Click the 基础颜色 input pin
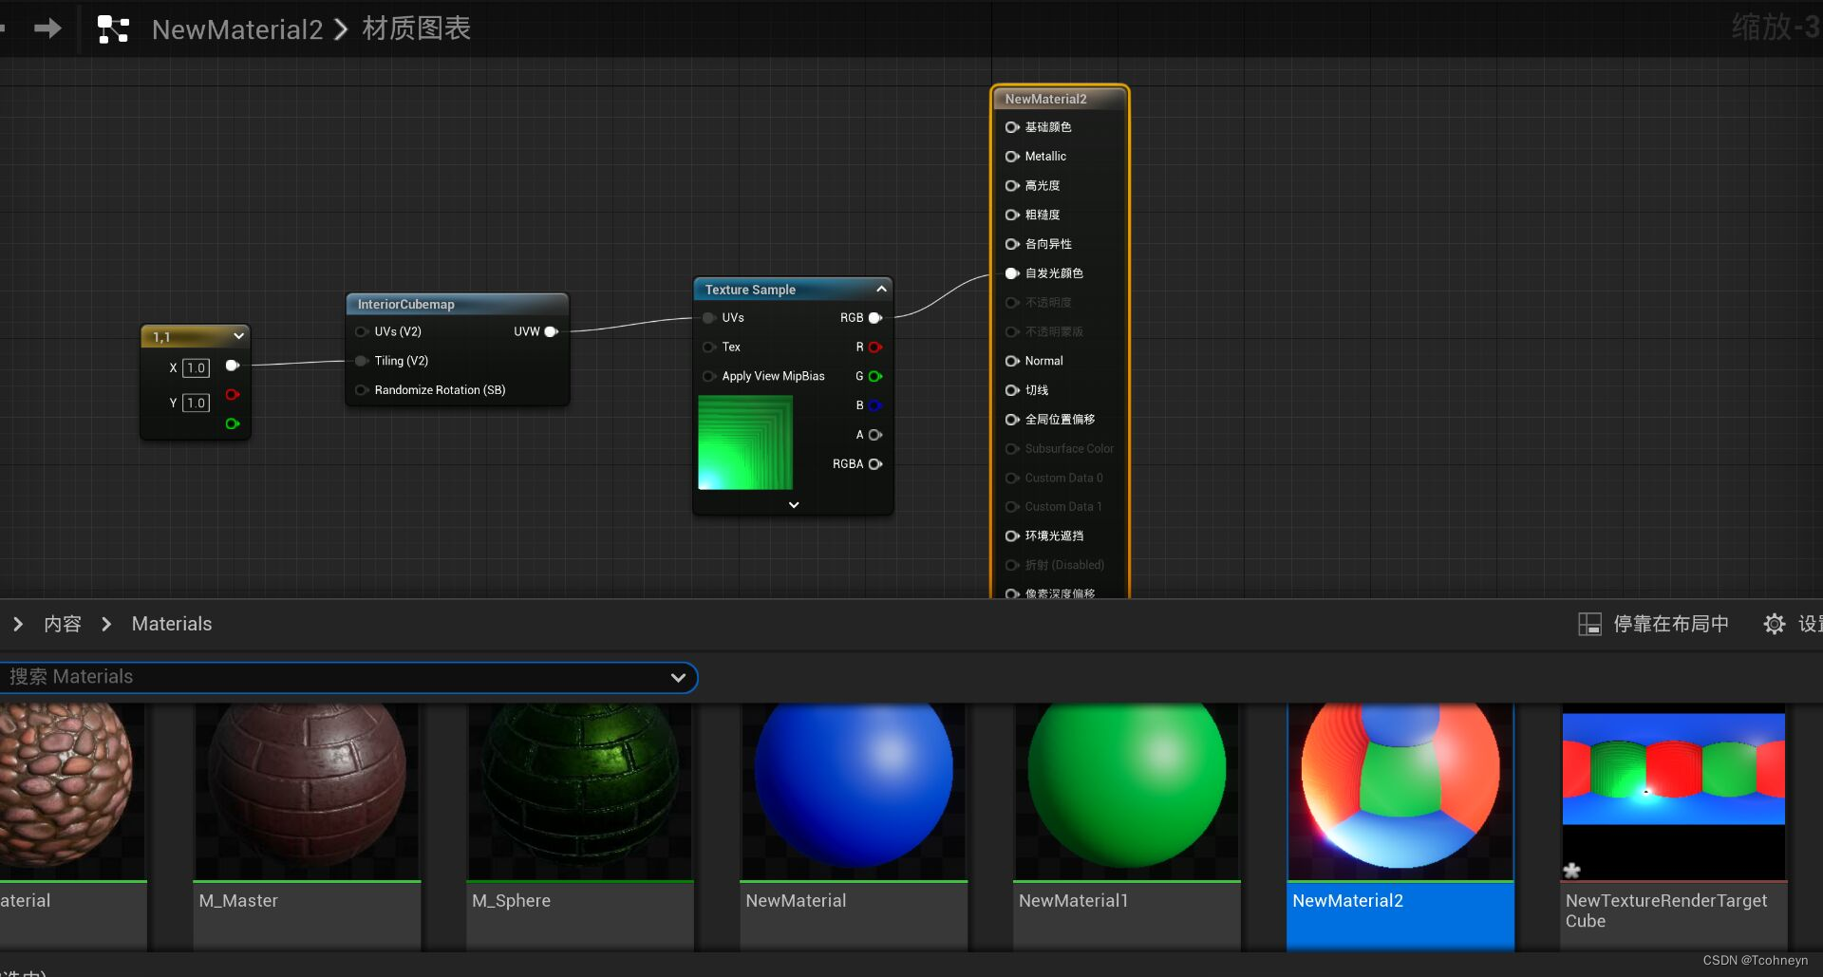The width and height of the screenshot is (1823, 977). (x=1012, y=127)
